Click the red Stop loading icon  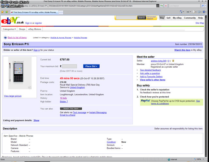pos(166,6)
